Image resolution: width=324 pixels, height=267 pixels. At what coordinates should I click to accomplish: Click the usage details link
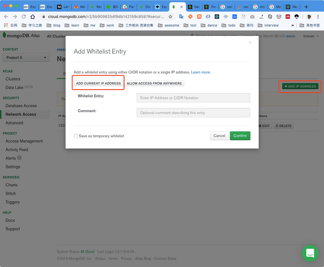click(x=290, y=36)
